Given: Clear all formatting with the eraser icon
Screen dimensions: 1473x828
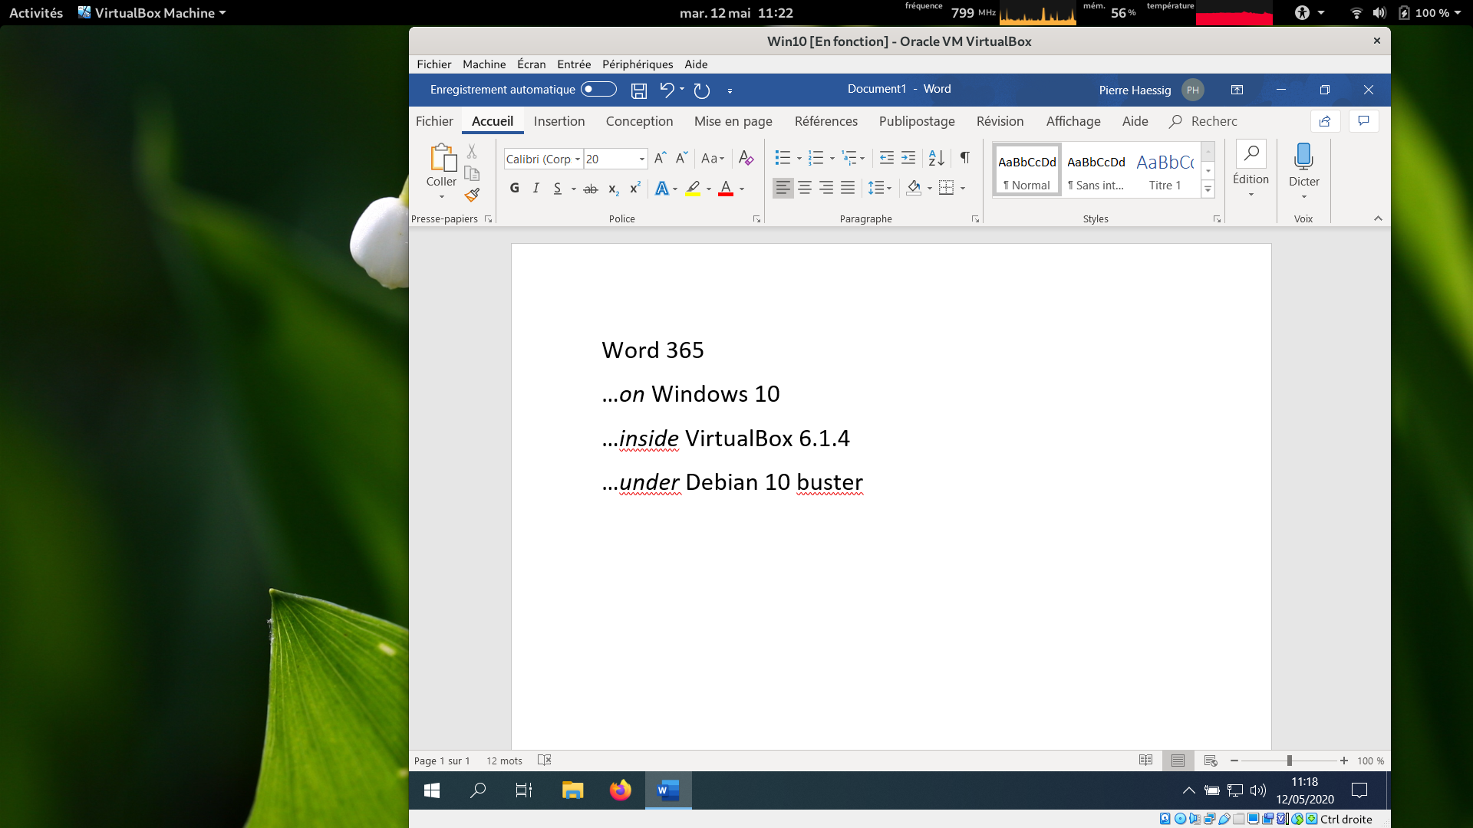Looking at the screenshot, I should 746,158.
